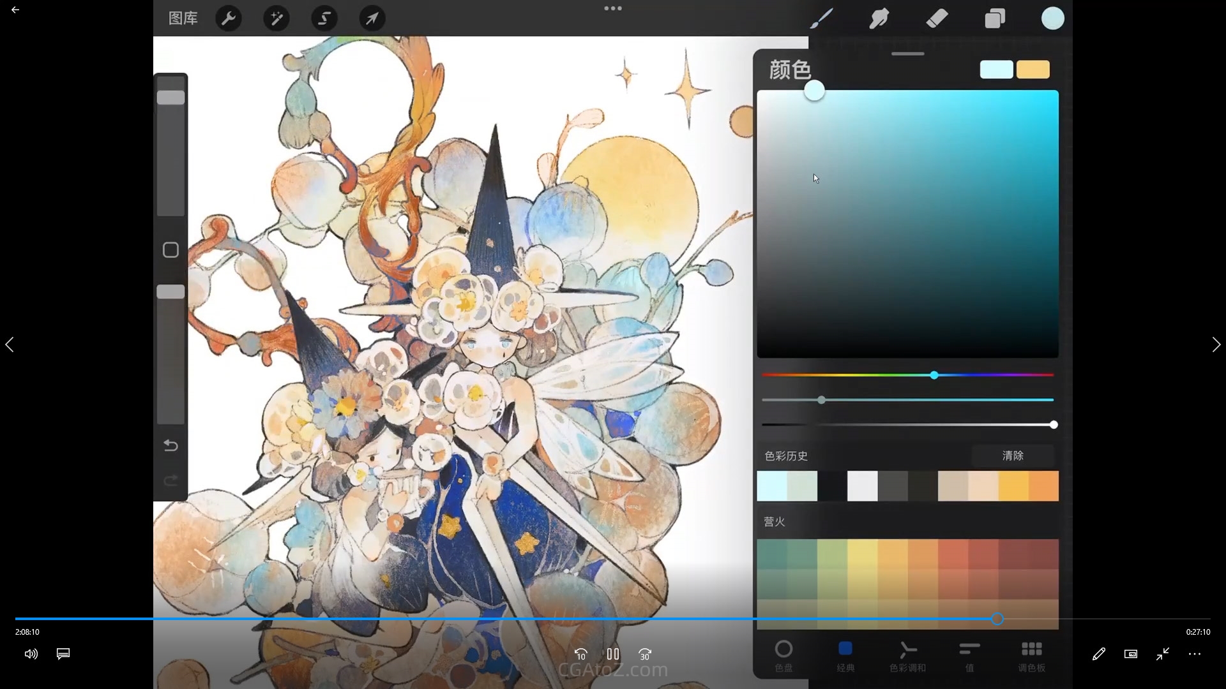Viewport: 1226px width, 689px height.
Task: Pause the video playback
Action: (613, 654)
